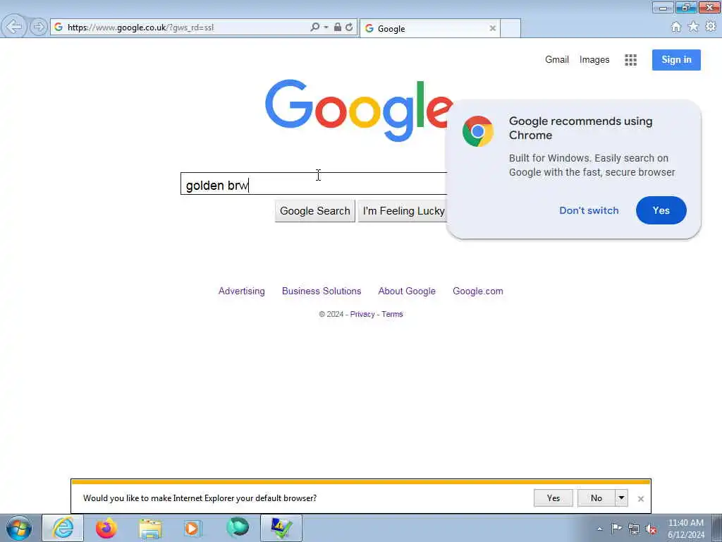
Task: Select the Google tab
Action: click(x=429, y=28)
